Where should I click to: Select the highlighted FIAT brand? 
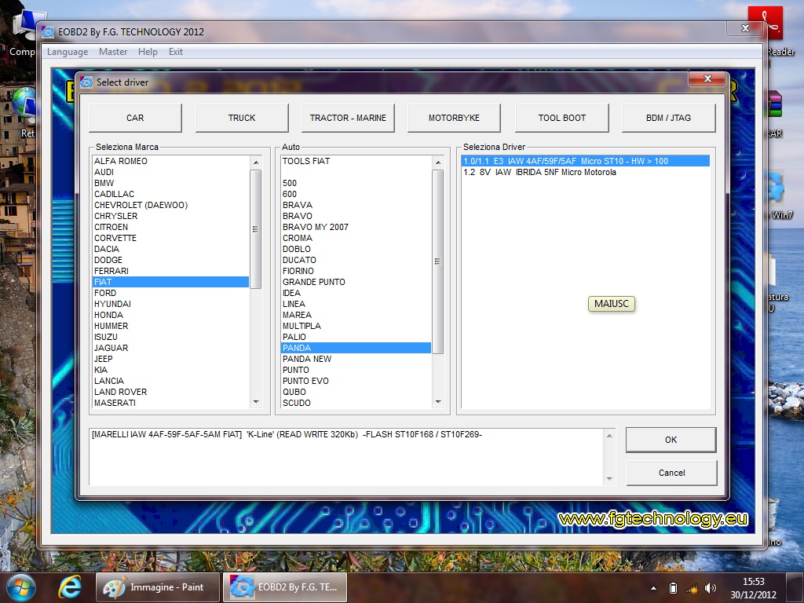pyautogui.click(x=170, y=282)
